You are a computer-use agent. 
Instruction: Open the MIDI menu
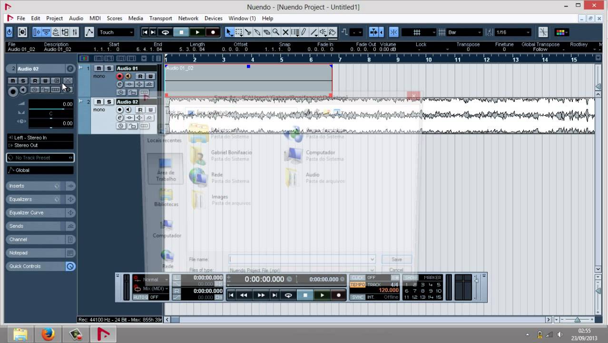click(95, 18)
